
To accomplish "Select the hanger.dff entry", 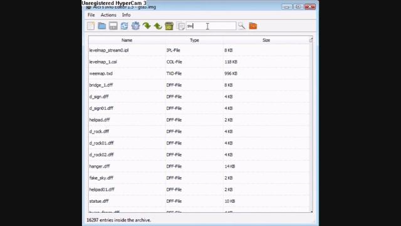I will 99,166.
